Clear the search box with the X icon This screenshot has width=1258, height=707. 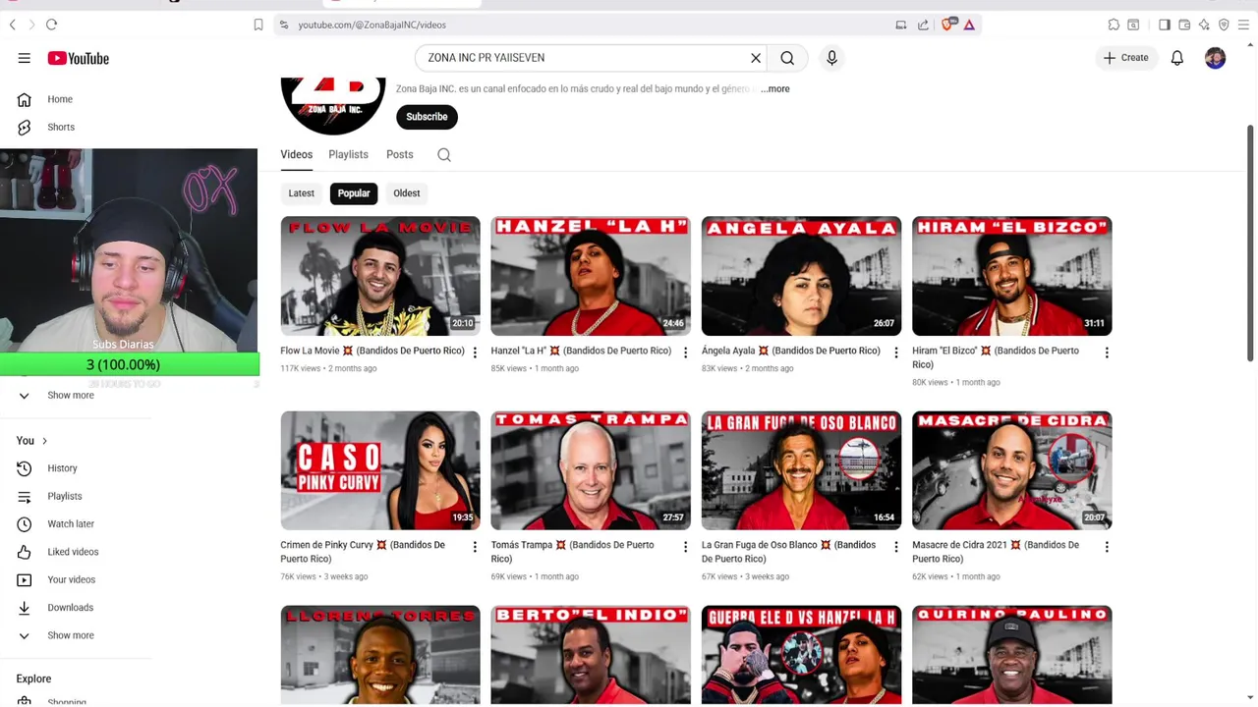[756, 58]
